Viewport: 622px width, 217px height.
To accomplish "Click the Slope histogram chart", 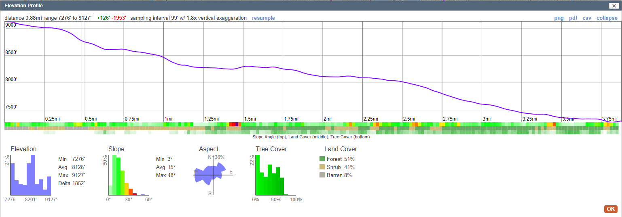I will [128, 175].
